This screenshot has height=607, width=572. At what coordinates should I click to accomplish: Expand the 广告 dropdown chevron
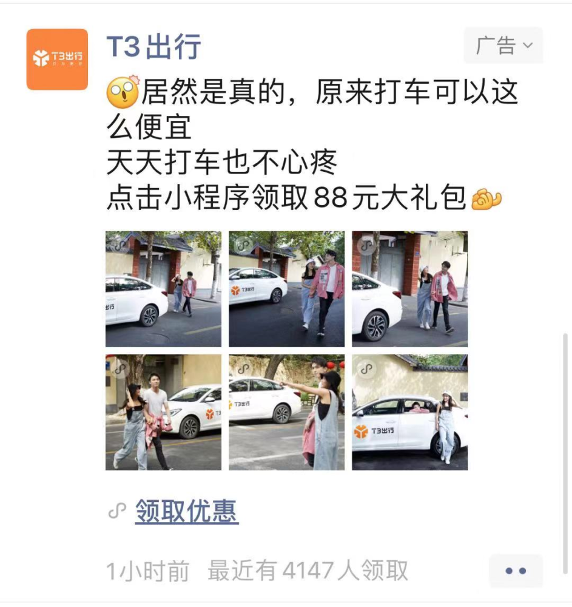pyautogui.click(x=528, y=46)
